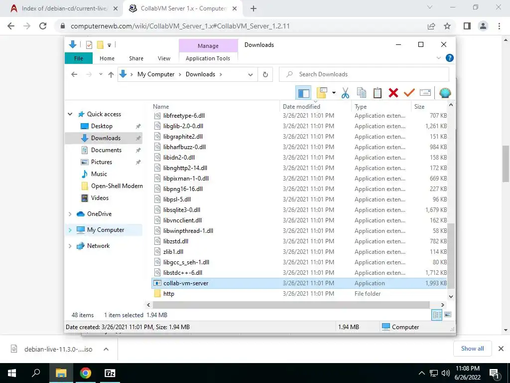Image resolution: width=510 pixels, height=383 pixels.
Task: Click the horizontal scrollbar in the file list
Action: pos(291,305)
